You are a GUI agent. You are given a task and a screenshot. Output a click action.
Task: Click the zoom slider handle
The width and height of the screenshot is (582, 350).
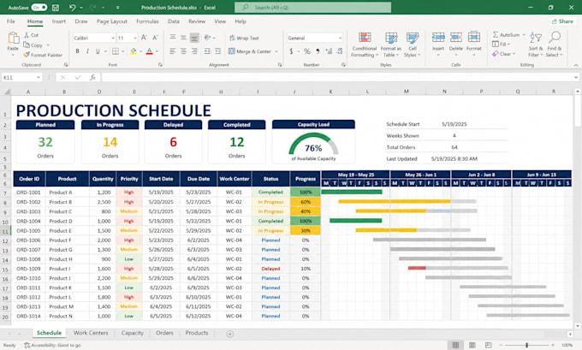point(526,345)
